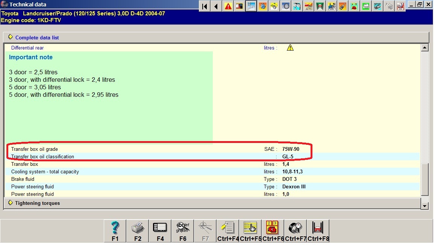Select the wrench technical data toolbar icon
Viewport: 435px width, 245px height.
point(251,6)
